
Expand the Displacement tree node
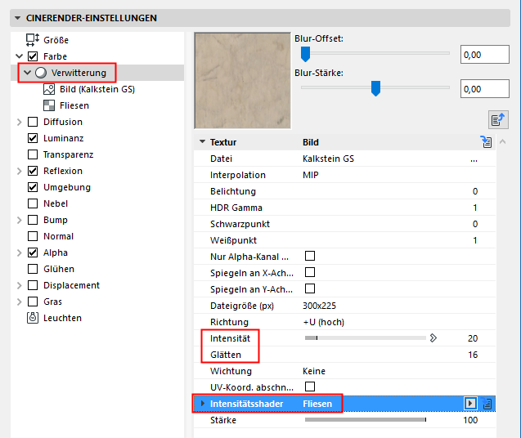point(20,285)
